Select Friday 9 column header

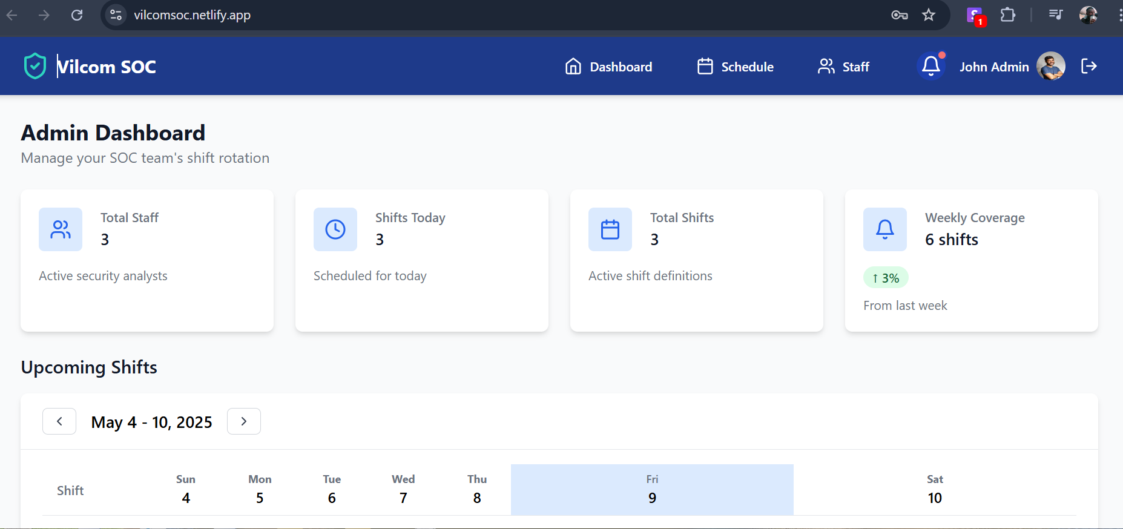652,489
